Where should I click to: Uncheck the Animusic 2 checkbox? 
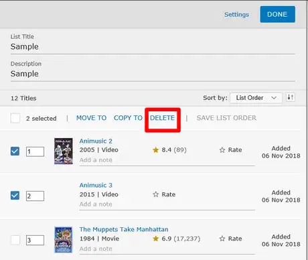(x=15, y=151)
